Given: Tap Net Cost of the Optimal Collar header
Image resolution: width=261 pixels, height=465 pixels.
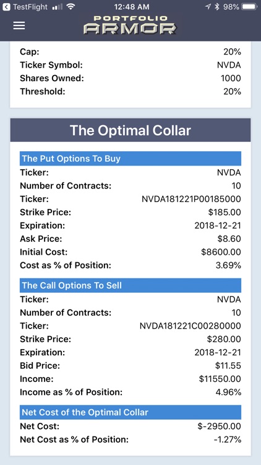Looking at the screenshot, I should tap(130, 412).
